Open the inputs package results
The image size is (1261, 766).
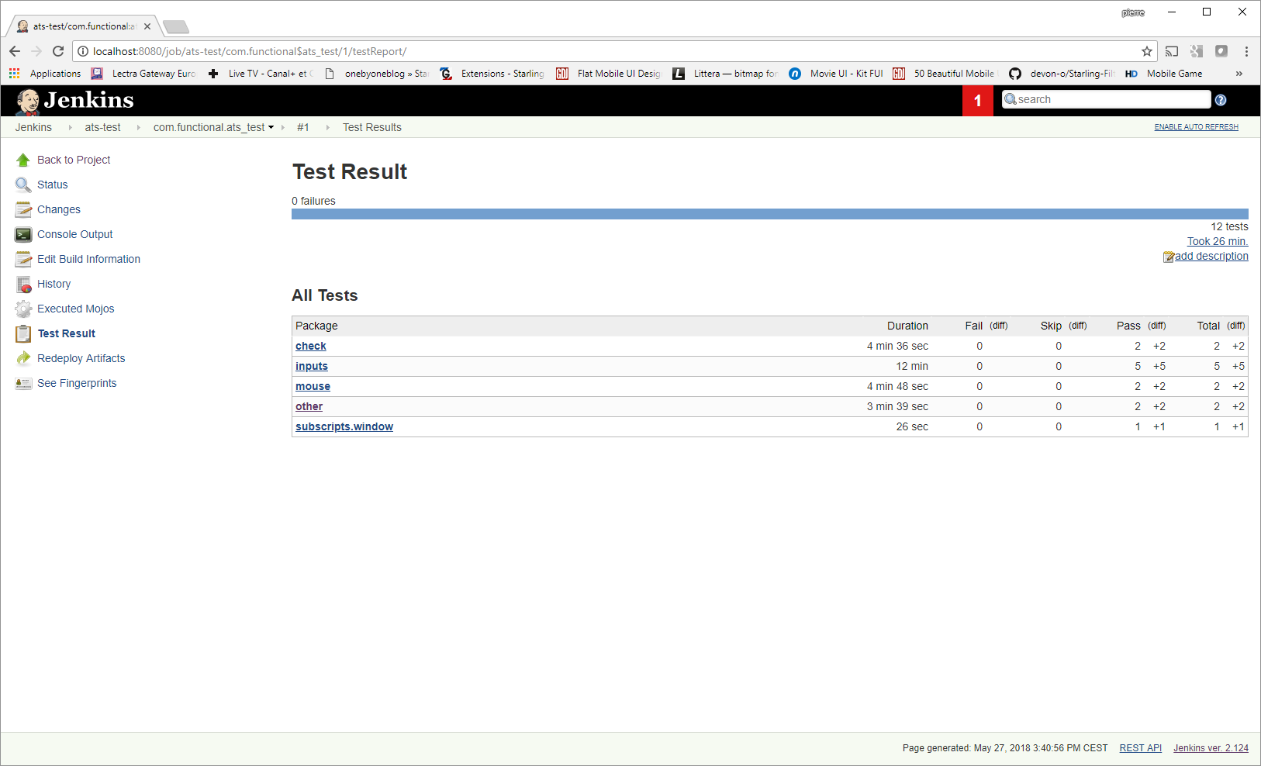(x=312, y=366)
